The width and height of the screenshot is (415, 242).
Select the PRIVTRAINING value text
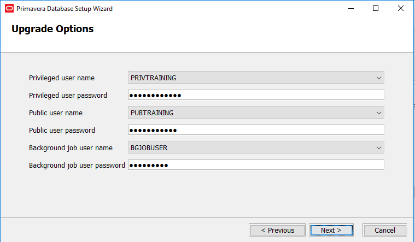153,78
